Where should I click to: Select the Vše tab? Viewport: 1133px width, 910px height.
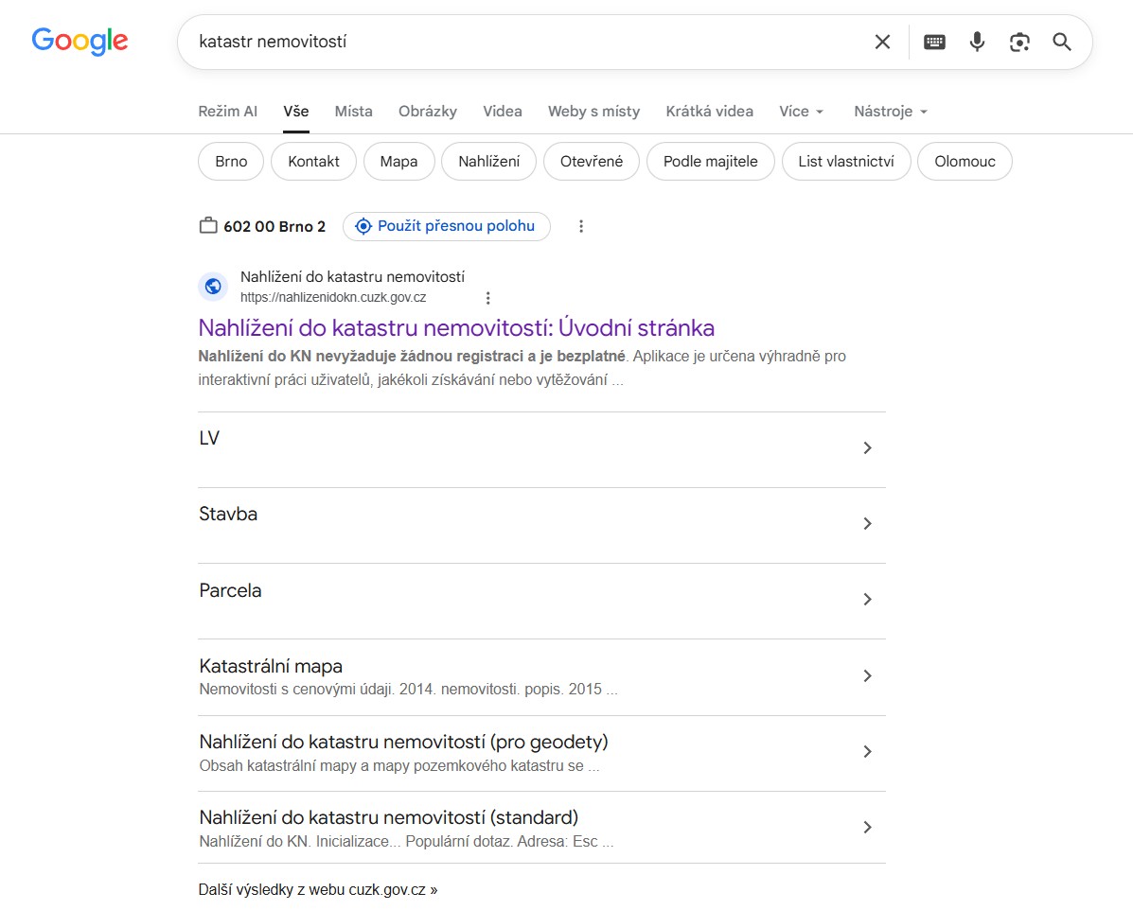(296, 112)
